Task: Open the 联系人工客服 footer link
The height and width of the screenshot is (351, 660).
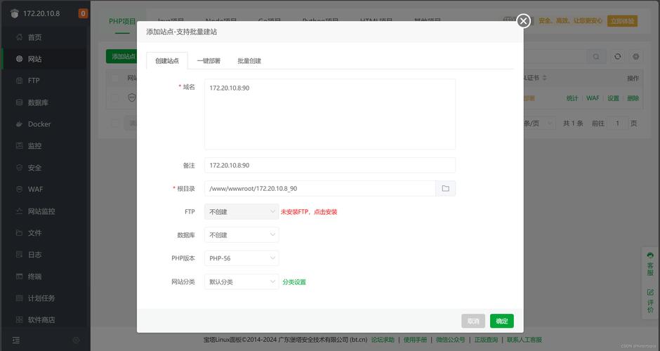Action: (524, 340)
